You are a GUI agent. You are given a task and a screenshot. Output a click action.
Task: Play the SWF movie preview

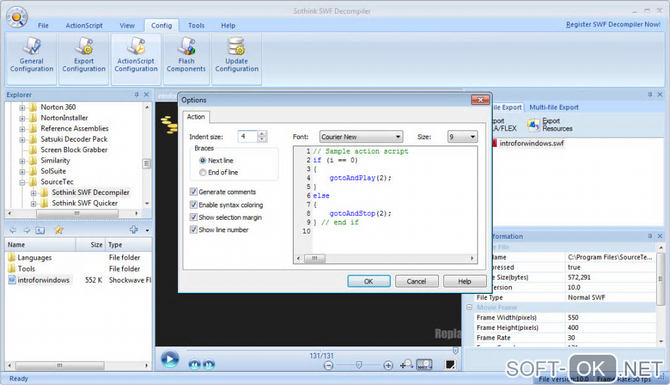(x=169, y=359)
